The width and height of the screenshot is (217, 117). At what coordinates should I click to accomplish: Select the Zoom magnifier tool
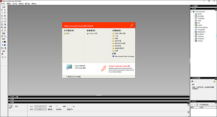pyautogui.click(x=5, y=36)
